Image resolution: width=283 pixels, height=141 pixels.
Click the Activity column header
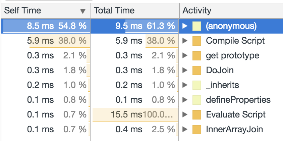(x=197, y=10)
